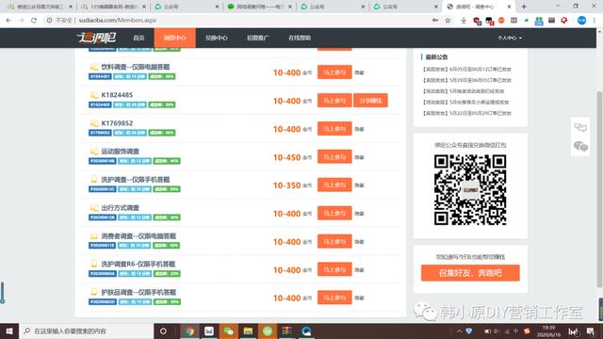Click the page vertical scrollbar

599,188
